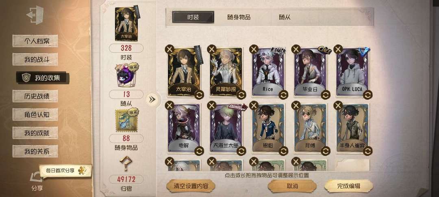Swap the 天海兰太郎 costume card
The height and width of the screenshot is (197, 439).
click(241, 151)
